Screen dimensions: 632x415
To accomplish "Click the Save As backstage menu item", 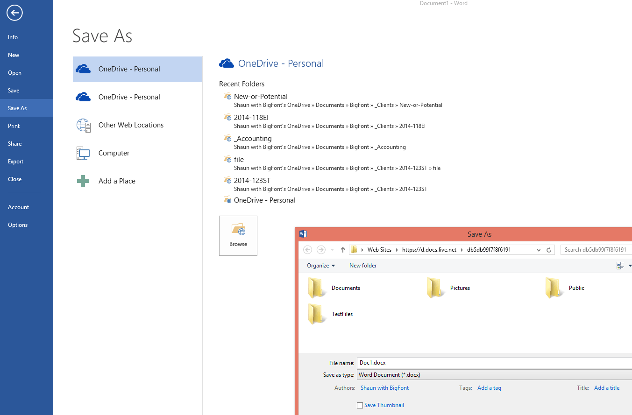I will coord(27,108).
